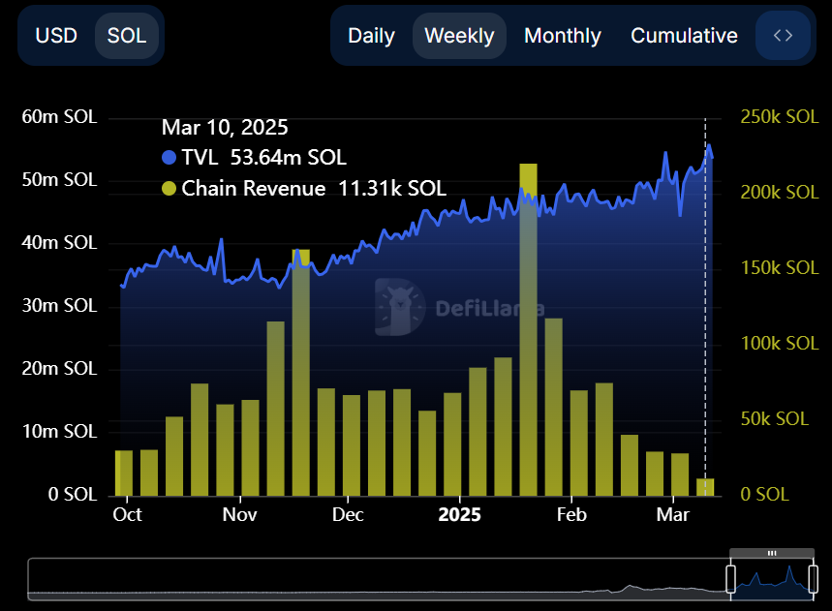Switch chart grouping to Daily
Image resolution: width=832 pixels, height=611 pixels.
(x=371, y=36)
